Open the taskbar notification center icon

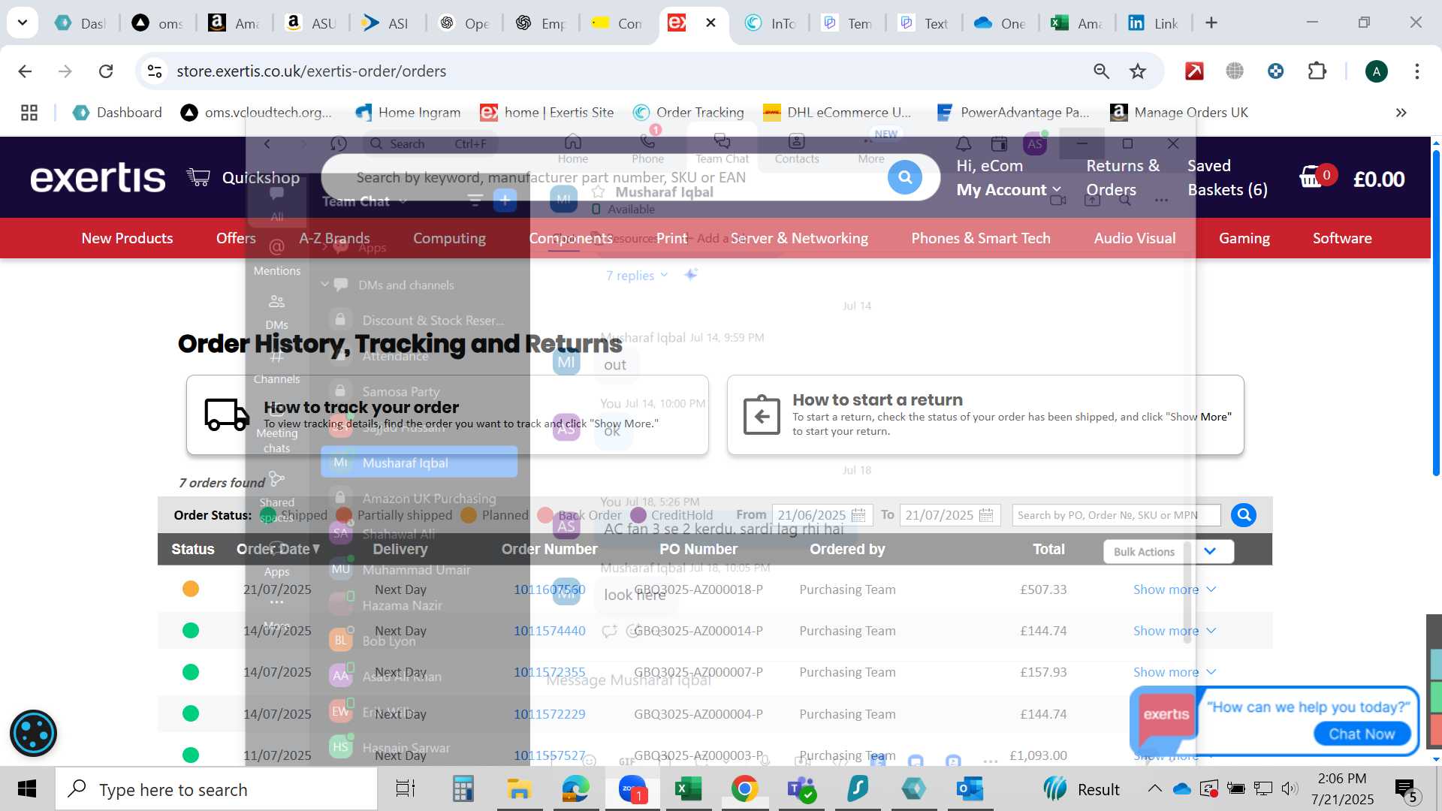1405,790
